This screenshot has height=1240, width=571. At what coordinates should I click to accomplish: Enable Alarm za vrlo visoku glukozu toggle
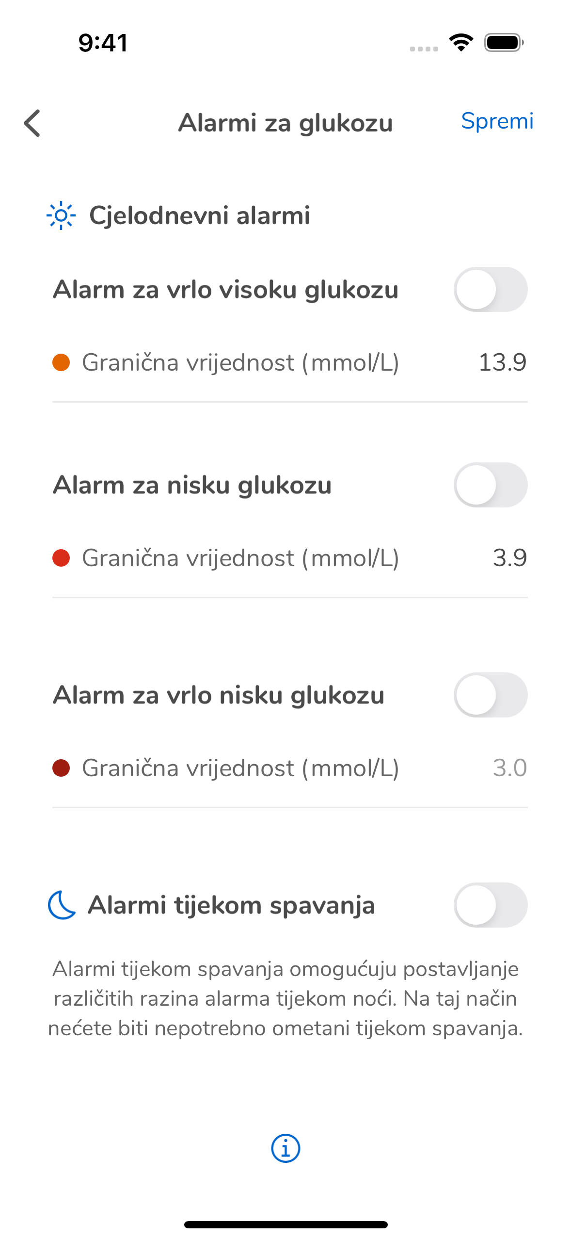pyautogui.click(x=490, y=290)
